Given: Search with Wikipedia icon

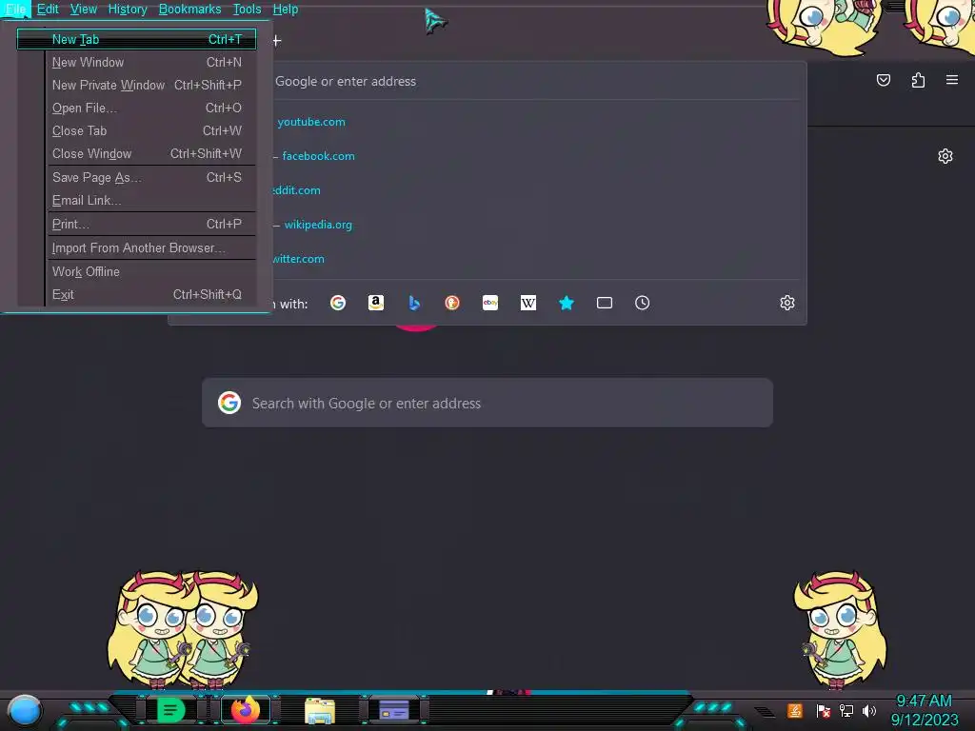Looking at the screenshot, I should (527, 303).
